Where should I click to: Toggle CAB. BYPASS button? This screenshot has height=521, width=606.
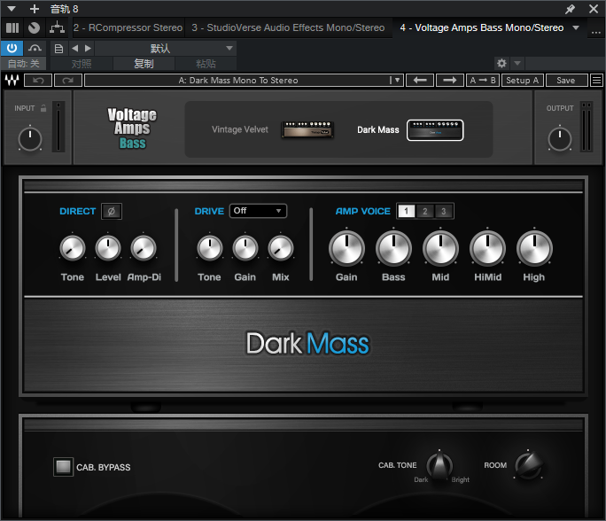(63, 467)
